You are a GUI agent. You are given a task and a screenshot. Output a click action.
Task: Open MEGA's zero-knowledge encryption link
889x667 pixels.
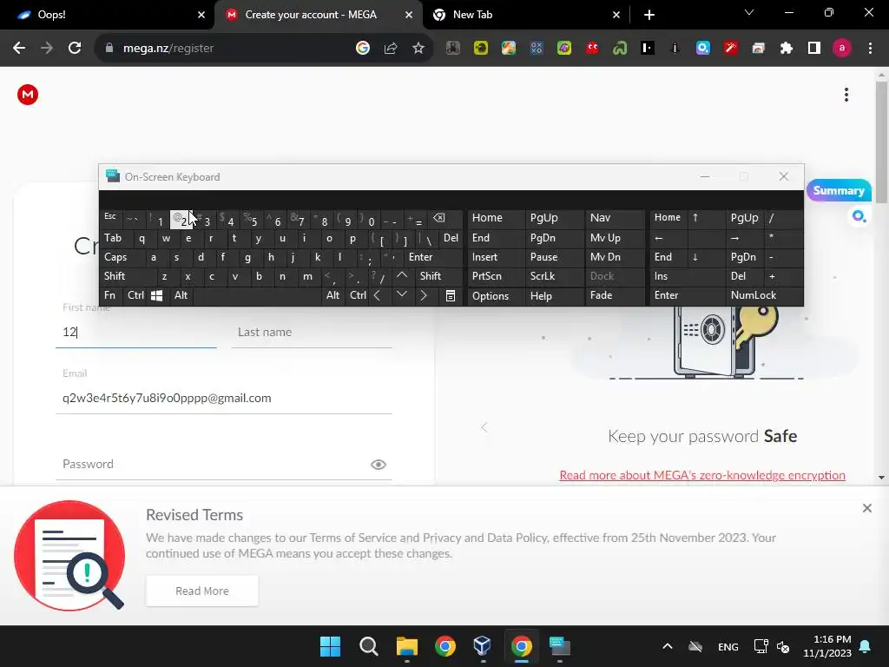pos(701,475)
